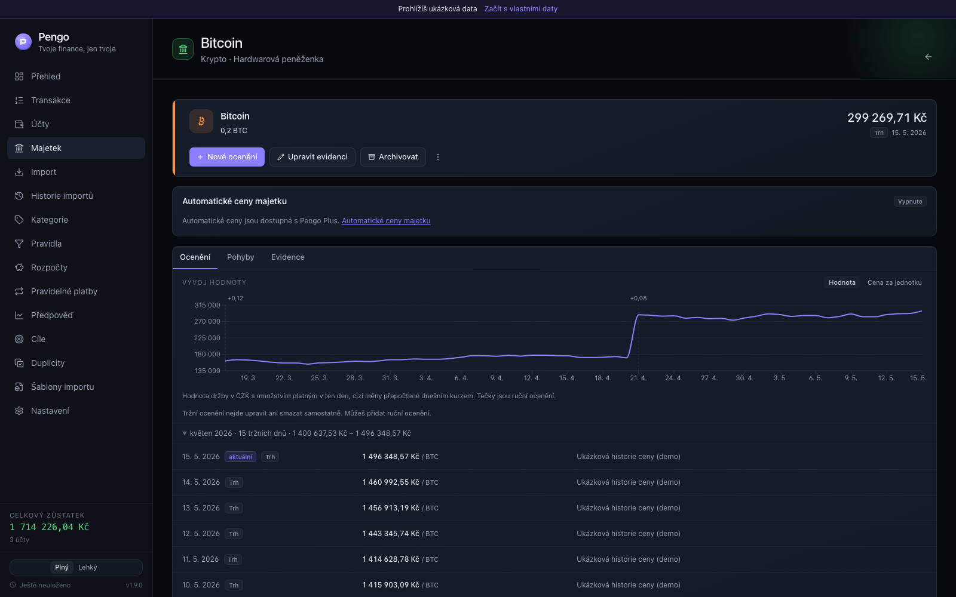Follow the Automatické ceny majetku link
956x597 pixels.
(386, 221)
